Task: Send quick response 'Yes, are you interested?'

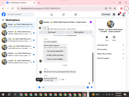Action: click(55, 51)
